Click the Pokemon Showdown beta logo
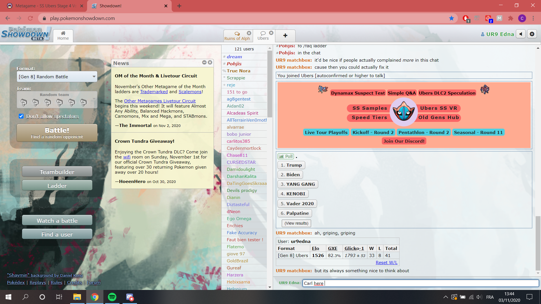Image resolution: width=541 pixels, height=304 pixels. tap(26, 34)
